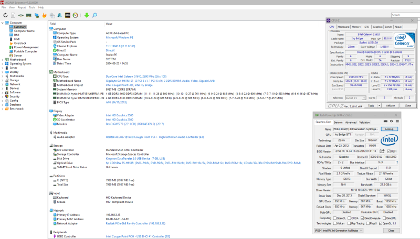Open the File menu
Image resolution: width=420 pixels, height=239 pixels.
point(4,7)
